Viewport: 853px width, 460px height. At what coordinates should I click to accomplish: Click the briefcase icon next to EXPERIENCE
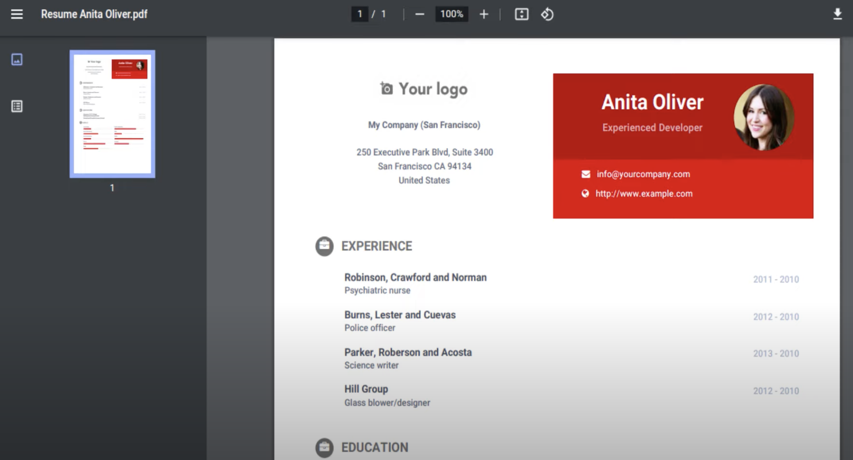324,246
